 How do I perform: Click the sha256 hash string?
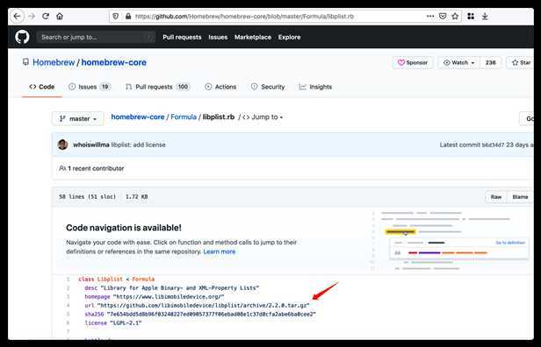pos(211,314)
